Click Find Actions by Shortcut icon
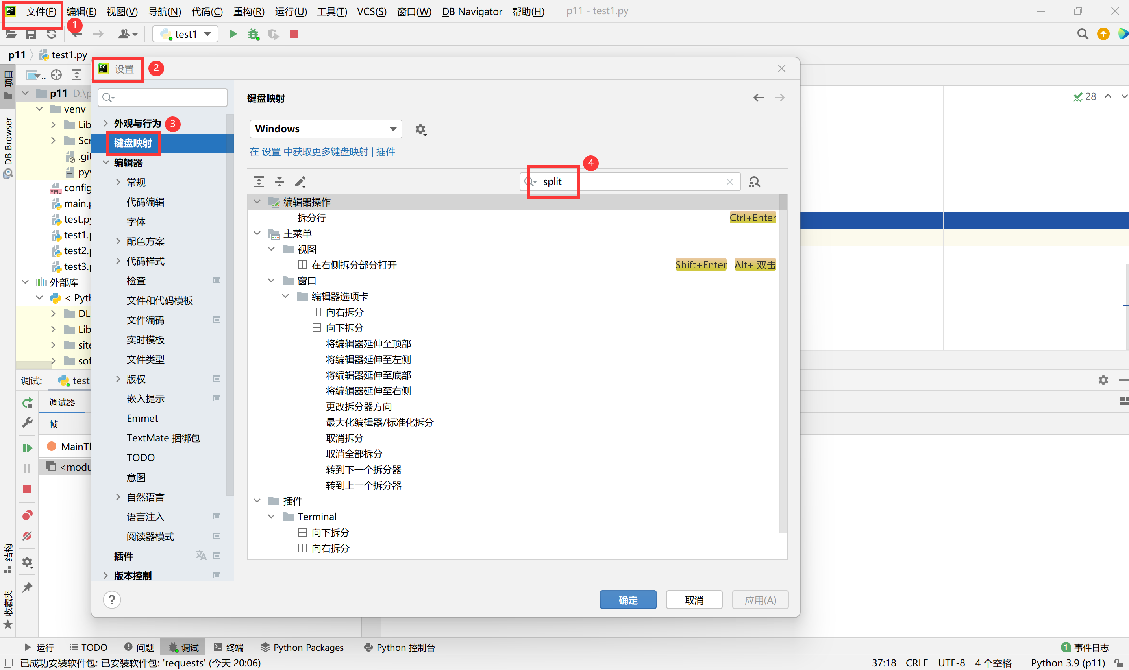Screen dimensions: 1129x670 754,182
